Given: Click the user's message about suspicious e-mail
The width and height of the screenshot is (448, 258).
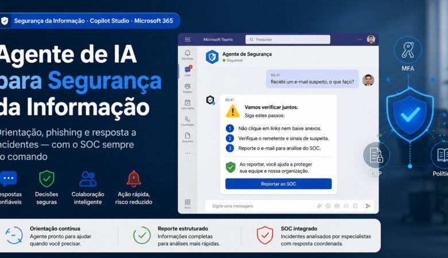Looking at the screenshot, I should 312,79.
